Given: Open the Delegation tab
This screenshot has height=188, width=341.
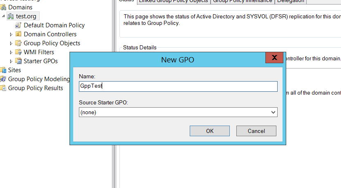Looking at the screenshot, I should click(290, 1).
